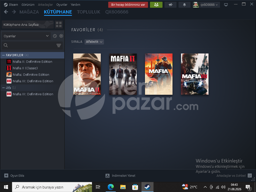
Task: Click the Steam logo in the menu bar
Action: click(6, 5)
